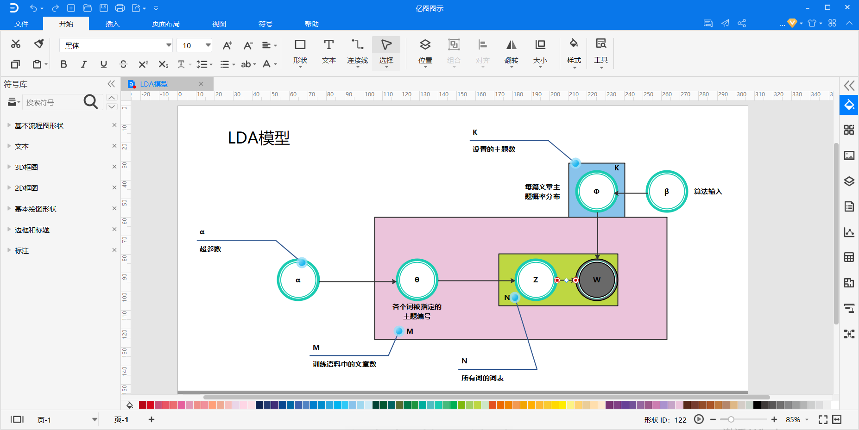Click the Redo arrow in title bar
Screen dimensions: 859x430
point(56,8)
